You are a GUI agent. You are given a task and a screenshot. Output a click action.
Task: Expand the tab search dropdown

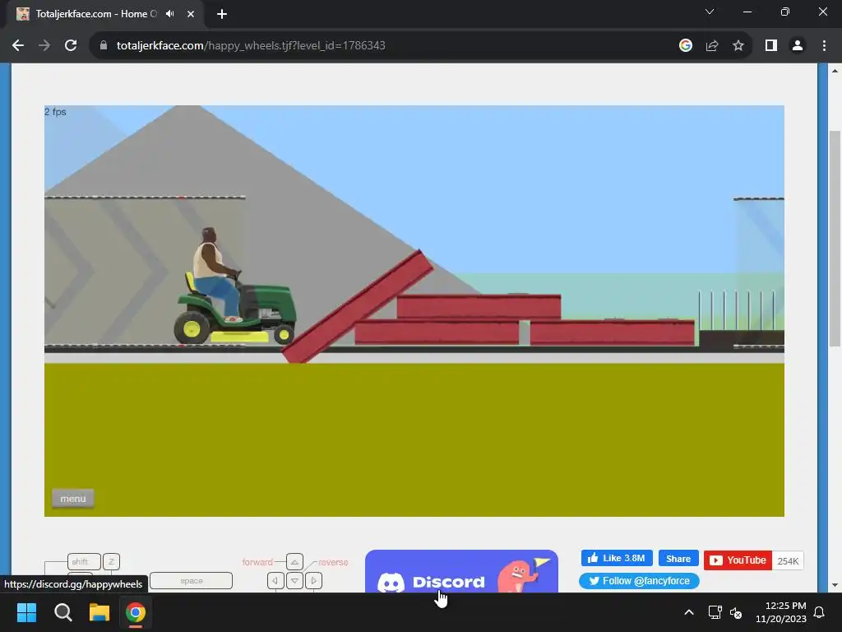click(x=710, y=12)
